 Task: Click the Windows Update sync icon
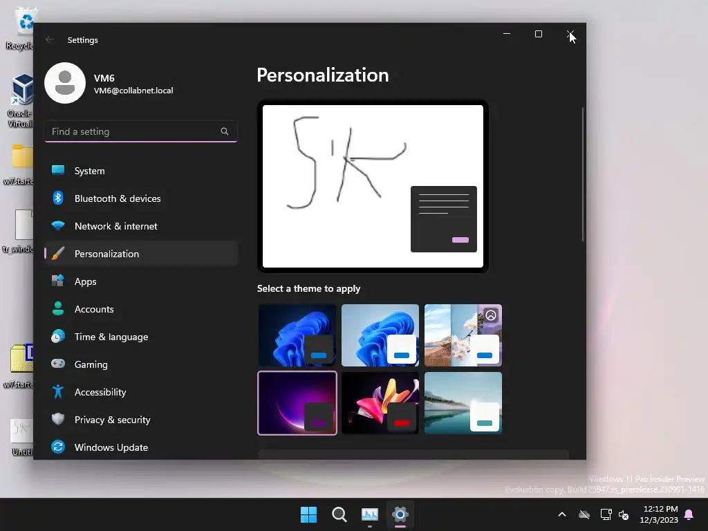[58, 447]
